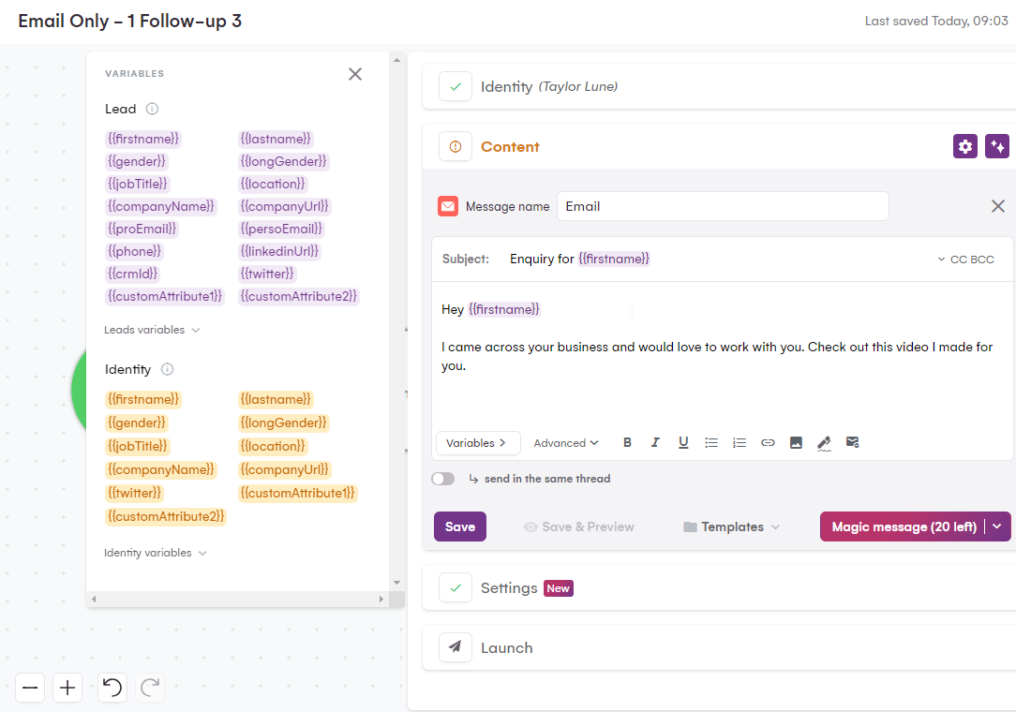Click into the email body text
The width and height of the screenshot is (1016, 712).
tap(717, 356)
